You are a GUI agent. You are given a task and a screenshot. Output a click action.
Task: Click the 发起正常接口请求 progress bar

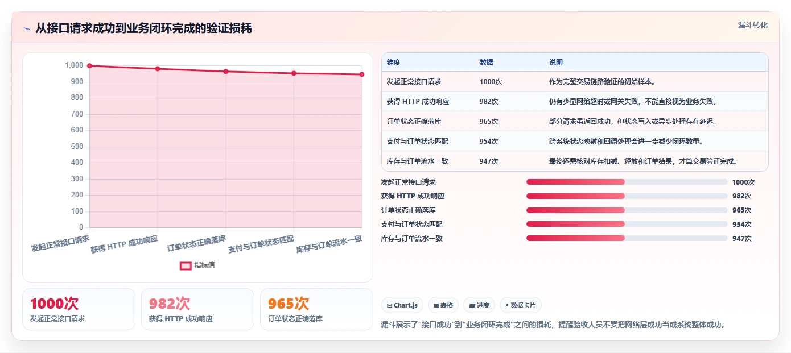tap(627, 182)
